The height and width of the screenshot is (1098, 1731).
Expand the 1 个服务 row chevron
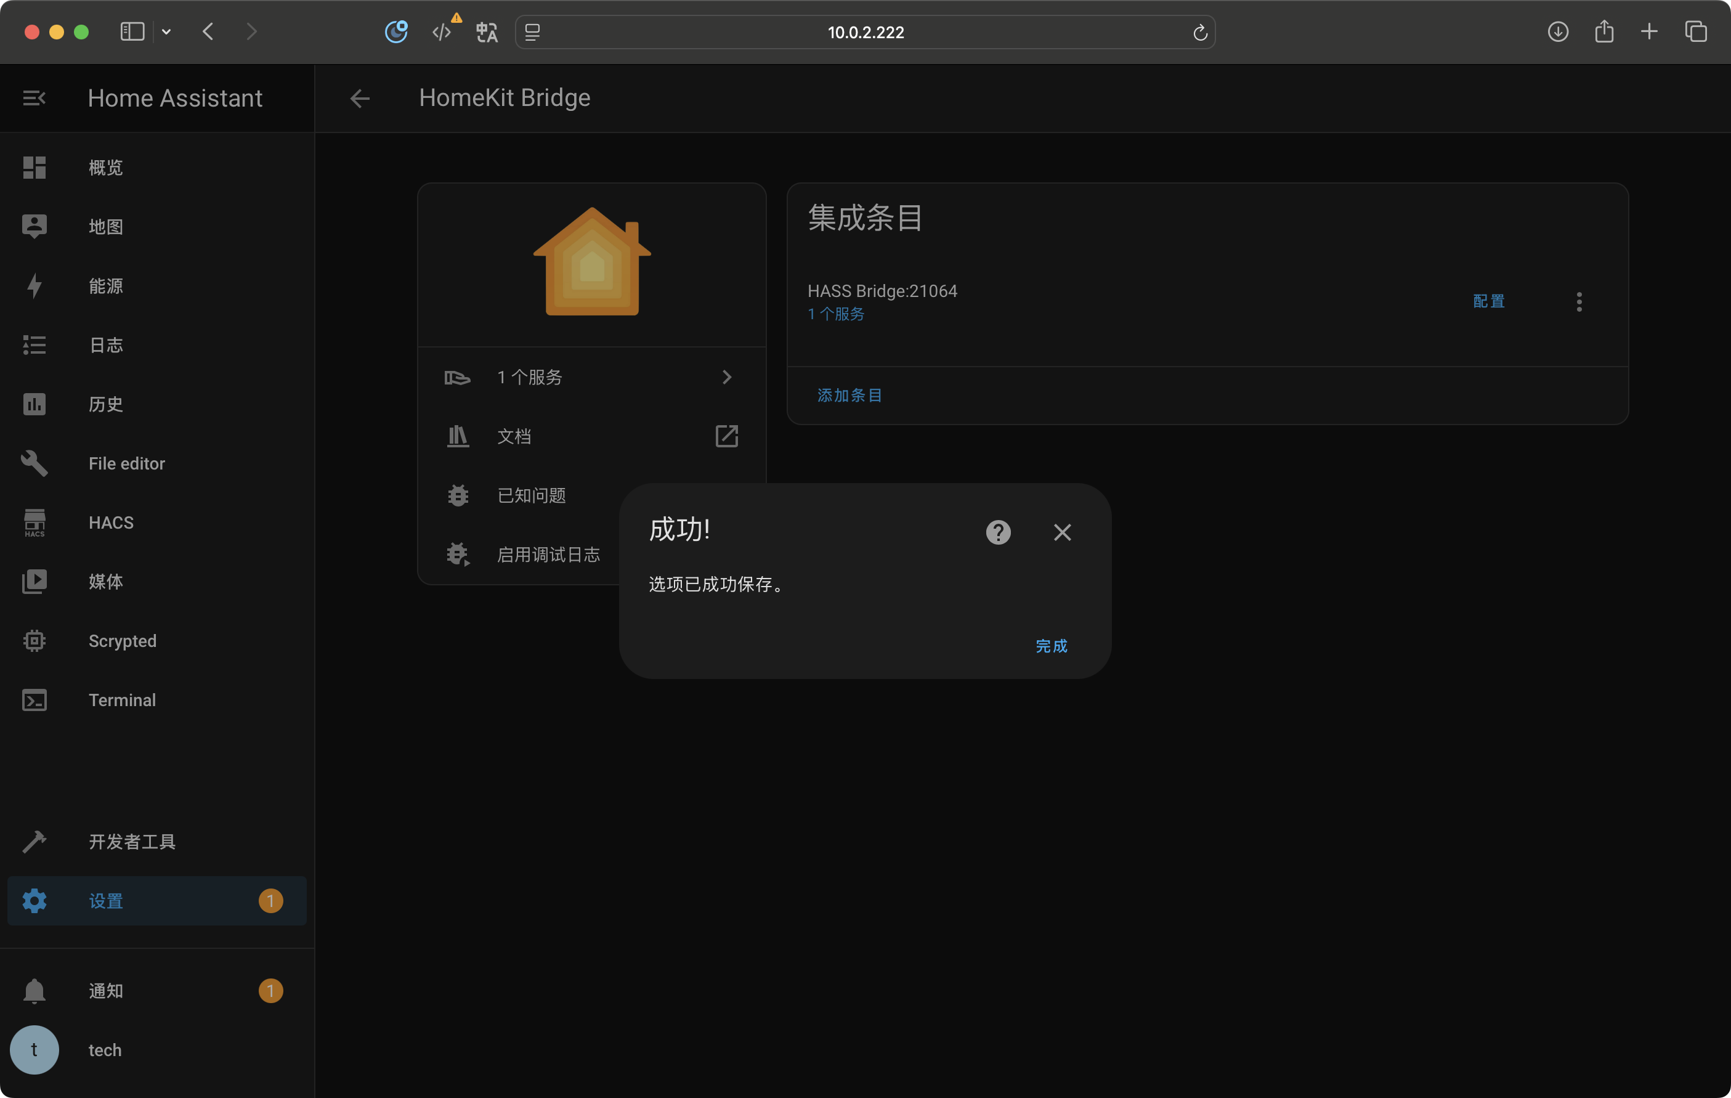click(727, 378)
